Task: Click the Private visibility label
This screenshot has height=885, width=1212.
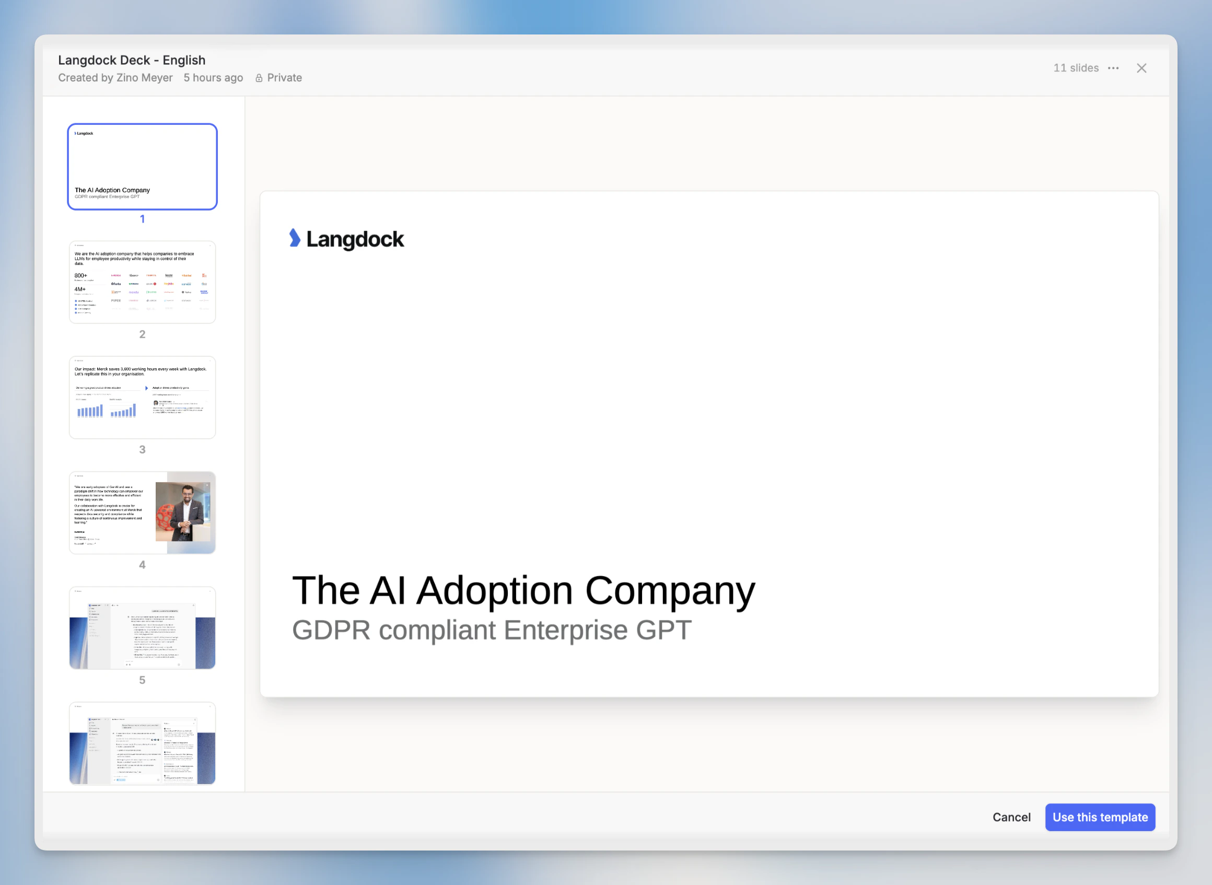Action: [x=284, y=78]
